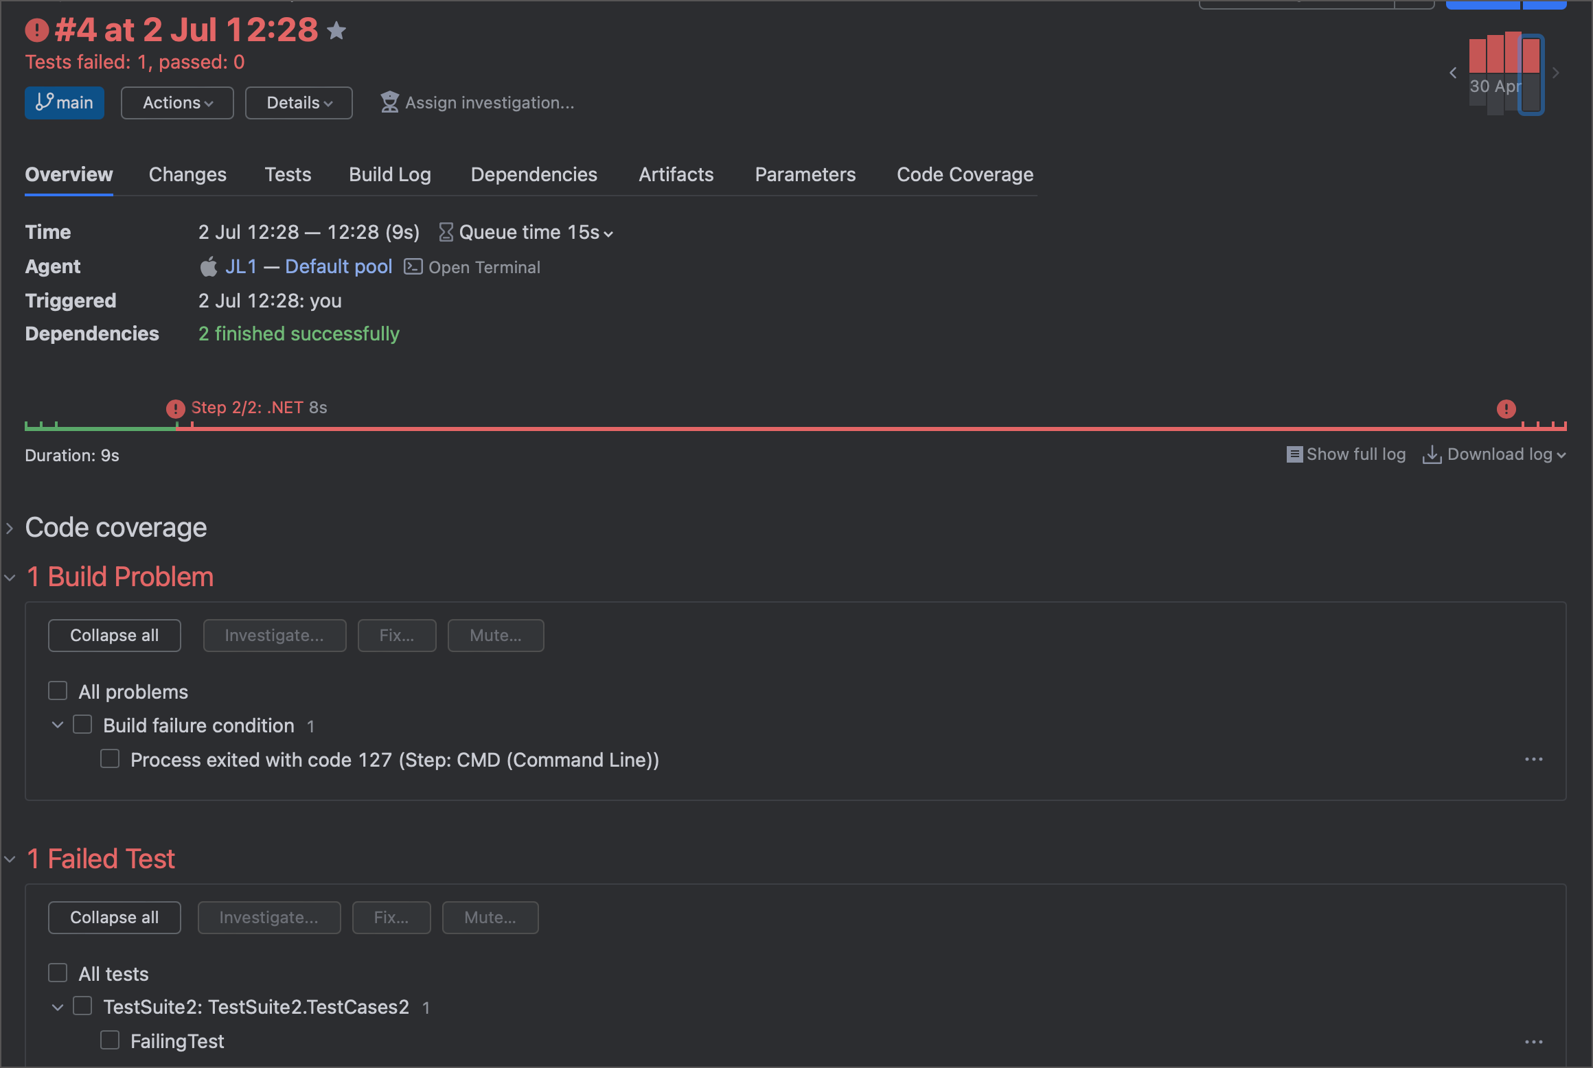Screen dimensions: 1593x1068
Task: Click Collapse all under Failed Test
Action: pyautogui.click(x=114, y=918)
